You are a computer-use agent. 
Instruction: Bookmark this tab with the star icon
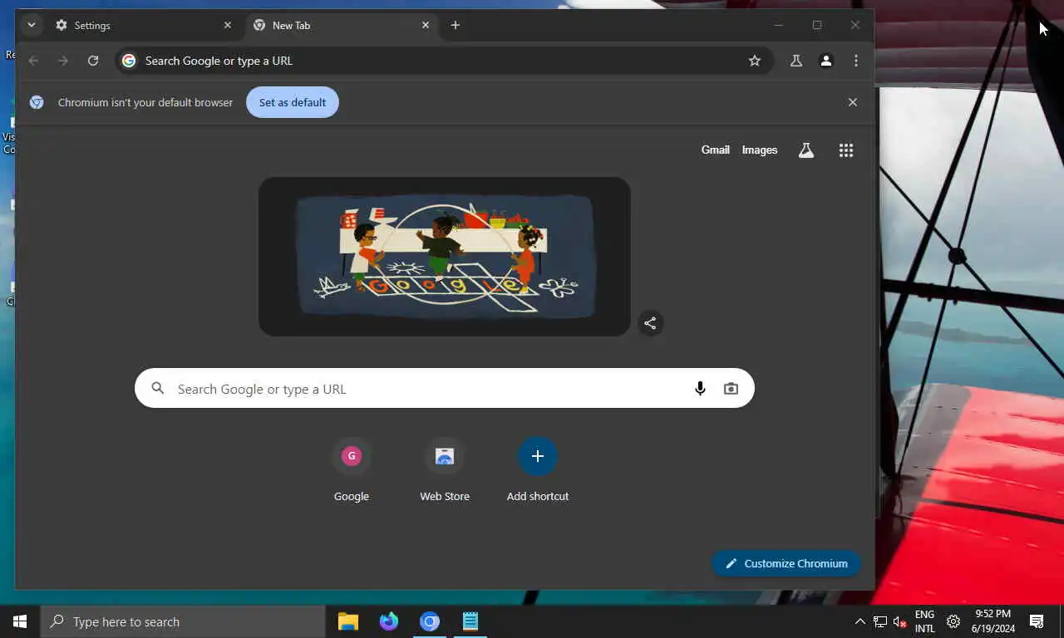[755, 61]
